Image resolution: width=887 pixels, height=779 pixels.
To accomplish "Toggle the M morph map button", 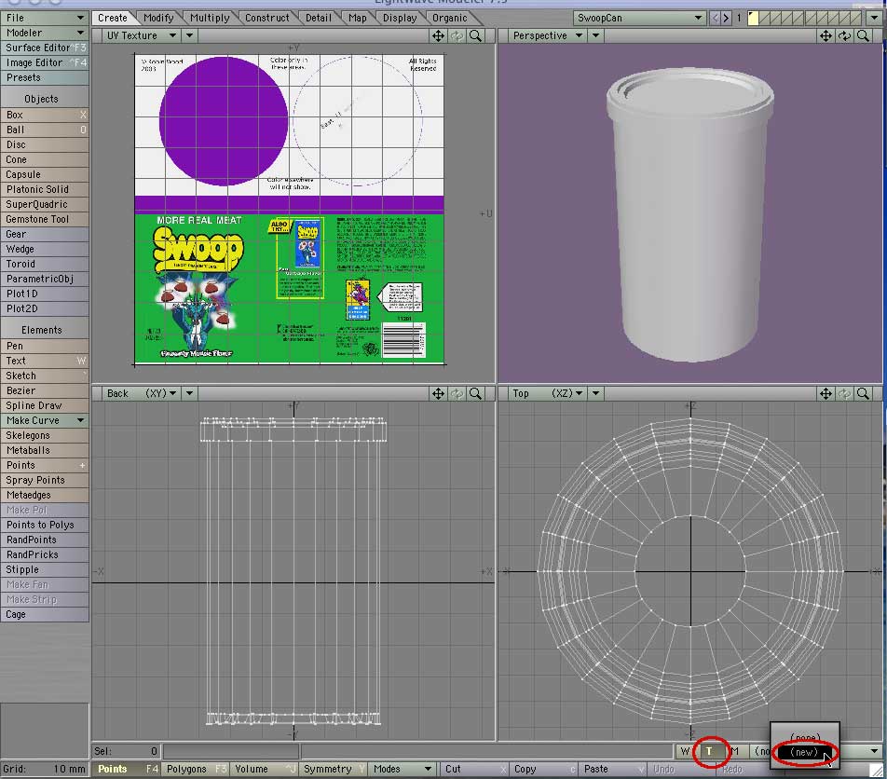I will (734, 751).
